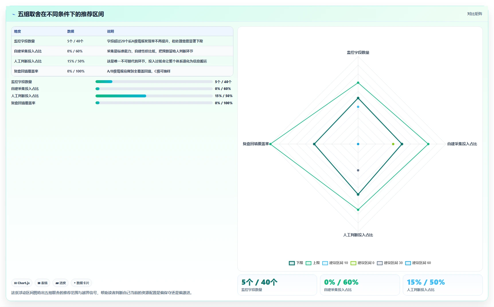Click description starting 这是唯一不可替代的环节
Screen dimensions: 494x307
click(x=157, y=61)
